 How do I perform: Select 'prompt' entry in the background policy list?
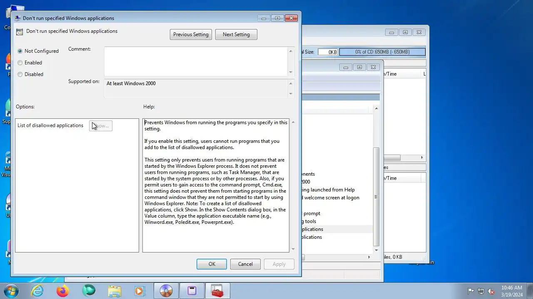point(312,213)
